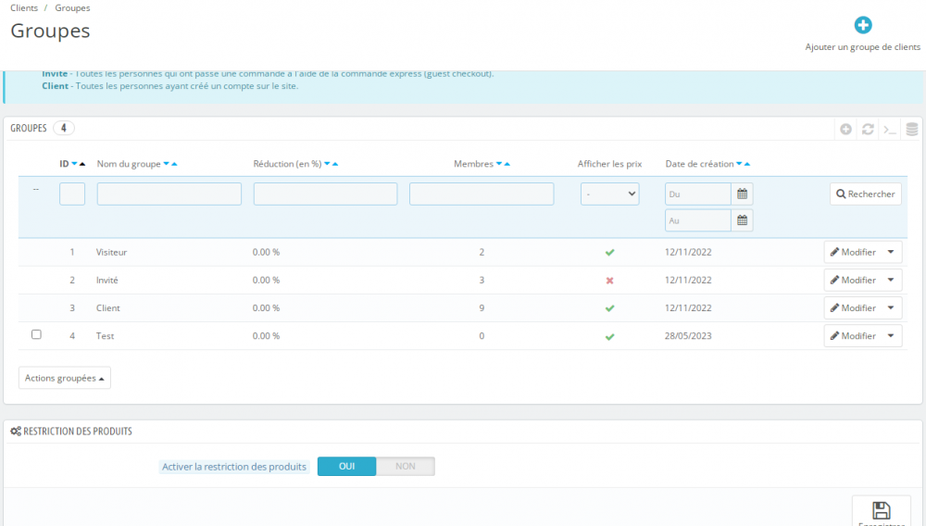The image size is (926, 526).
Task: Set product restriction to OUI
Action: 346,467
